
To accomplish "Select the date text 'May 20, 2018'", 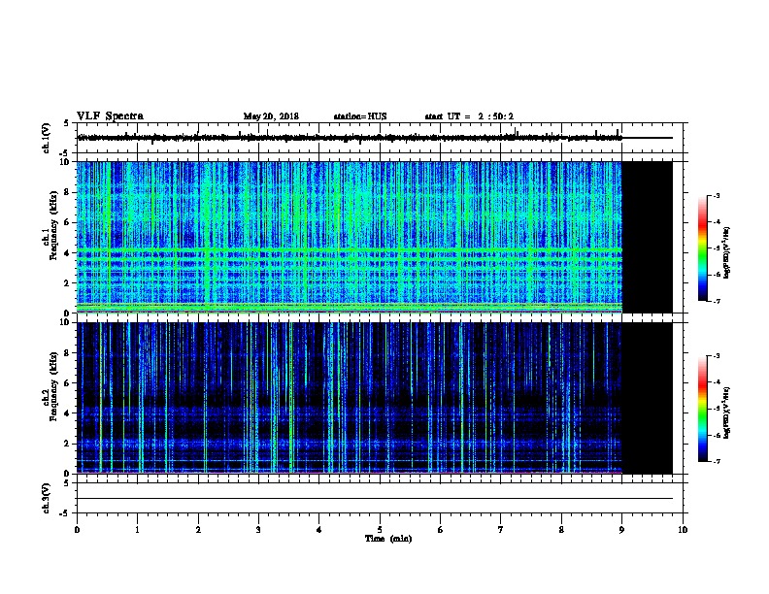I will click(271, 116).
